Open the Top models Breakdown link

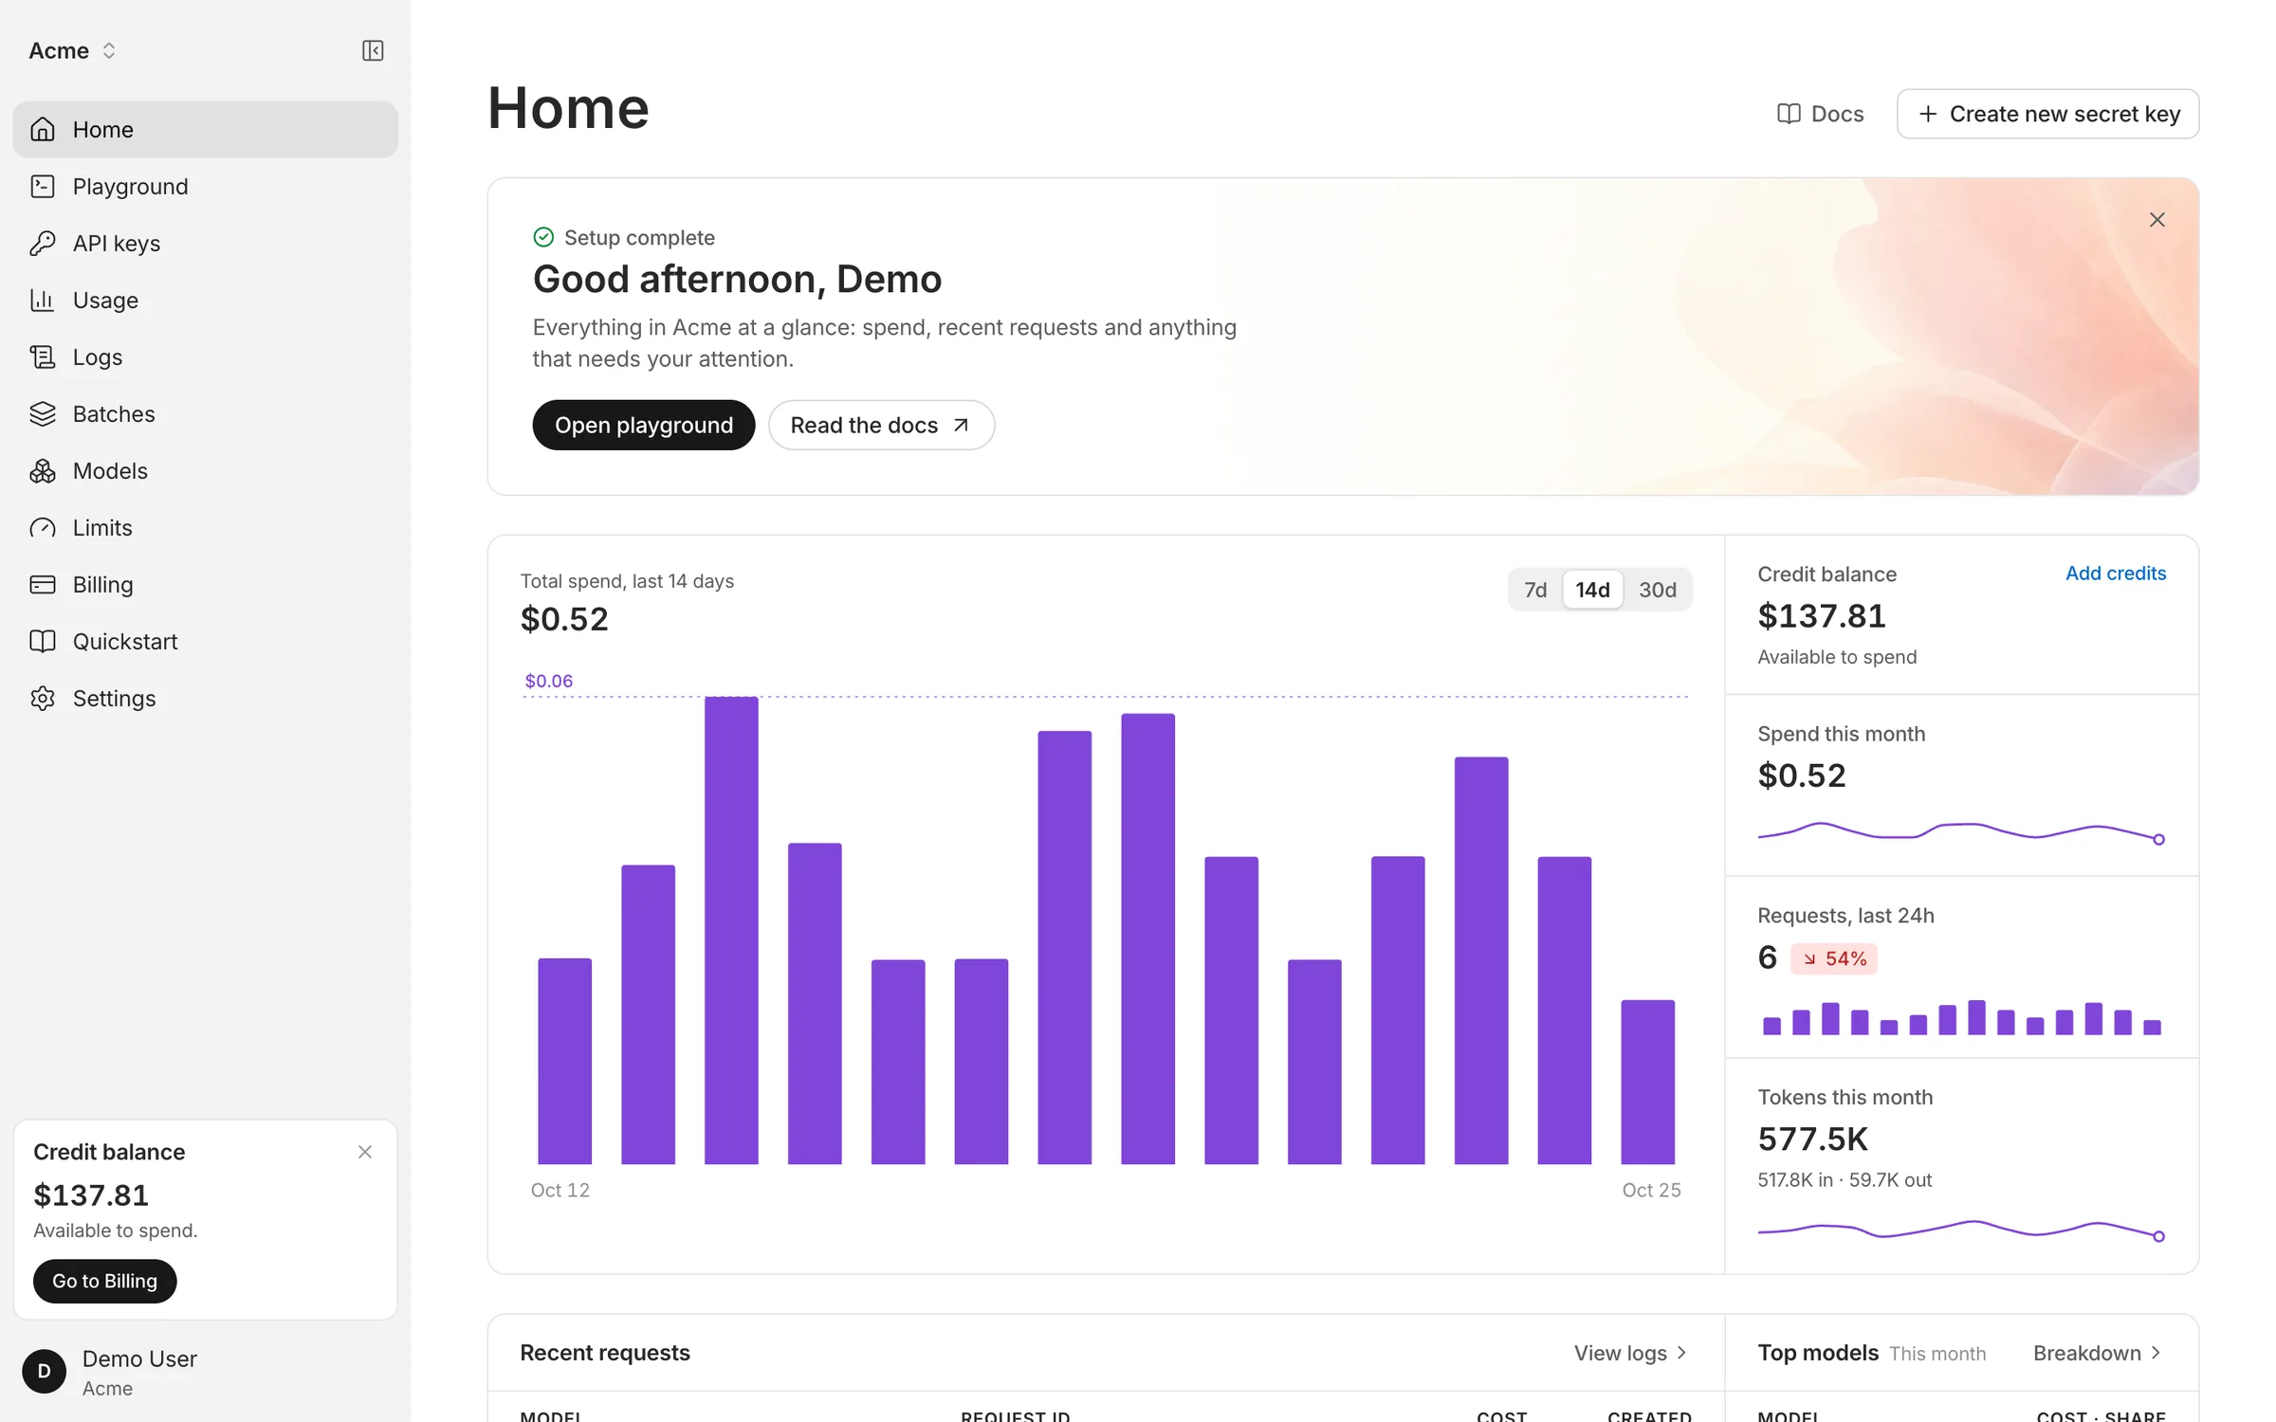tap(2097, 1353)
